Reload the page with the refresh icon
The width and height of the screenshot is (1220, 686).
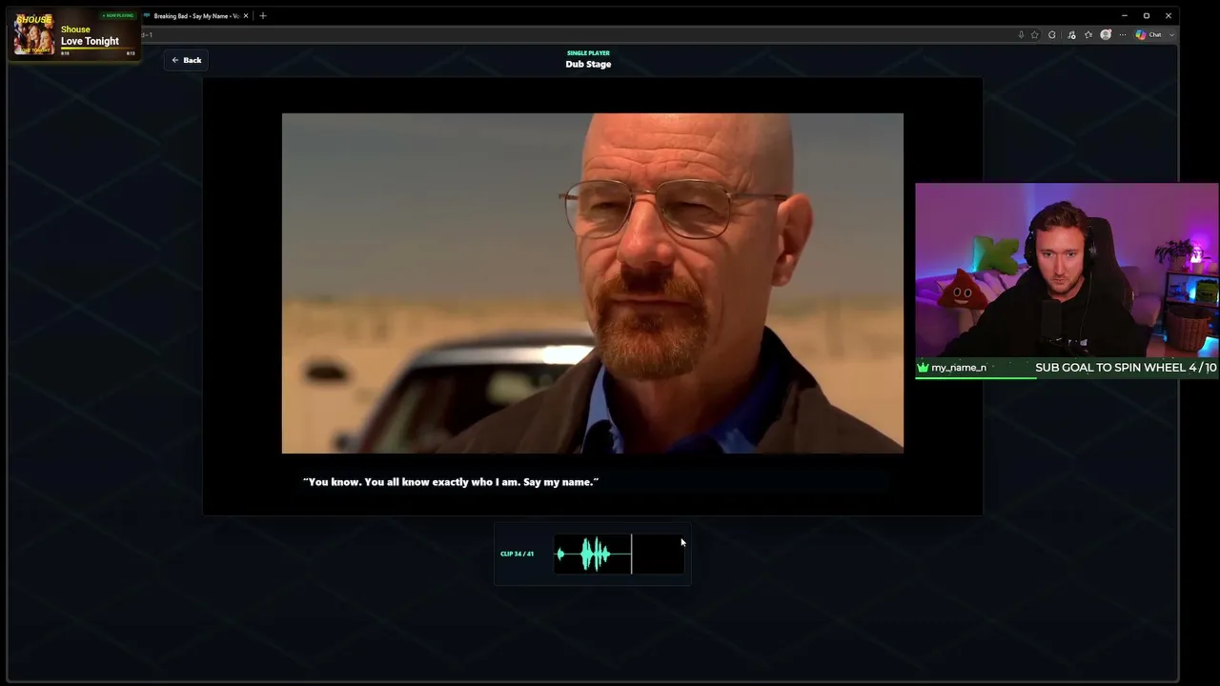coord(1052,34)
